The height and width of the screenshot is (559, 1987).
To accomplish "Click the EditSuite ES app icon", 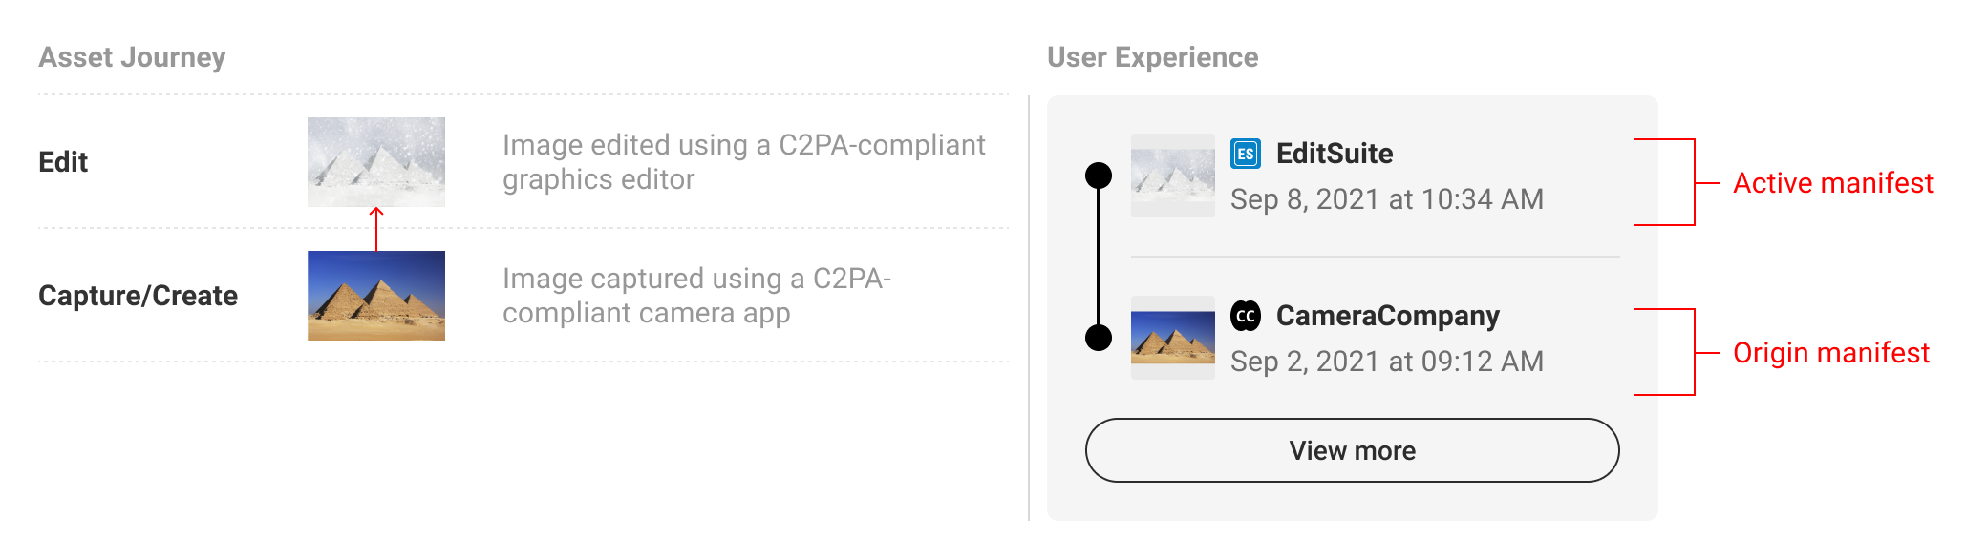I will coord(1246,154).
